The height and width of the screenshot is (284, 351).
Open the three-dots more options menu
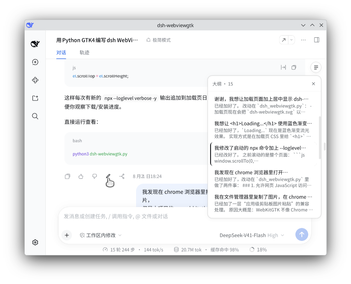(303, 40)
